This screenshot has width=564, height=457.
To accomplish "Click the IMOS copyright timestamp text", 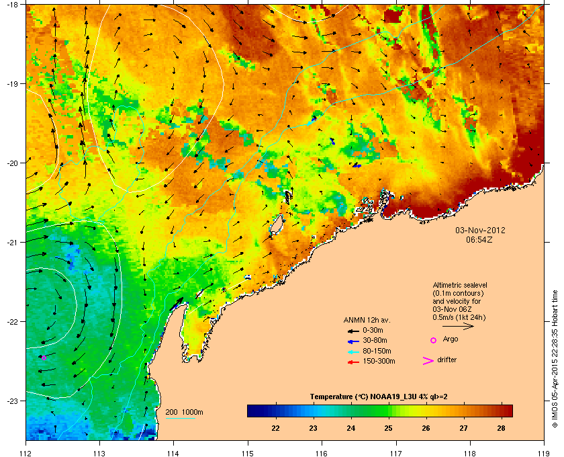I will pos(555,360).
